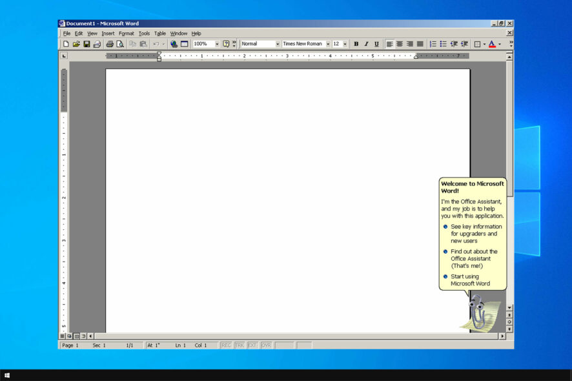Click the Tables and Borders icon

click(184, 44)
